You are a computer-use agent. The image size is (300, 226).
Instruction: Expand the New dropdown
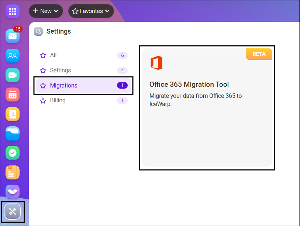46,11
